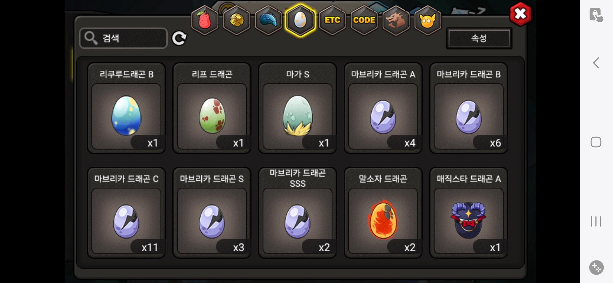Select the 마브리카 드래곤 SSS egg
This screenshot has width=613, height=283.
(x=298, y=213)
